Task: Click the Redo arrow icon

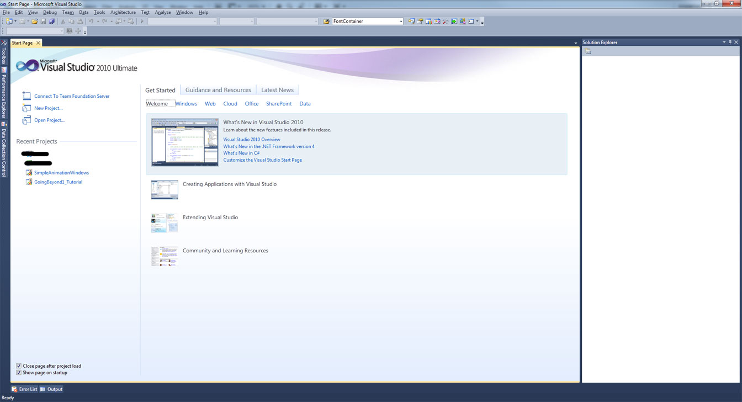Action: [x=105, y=22]
